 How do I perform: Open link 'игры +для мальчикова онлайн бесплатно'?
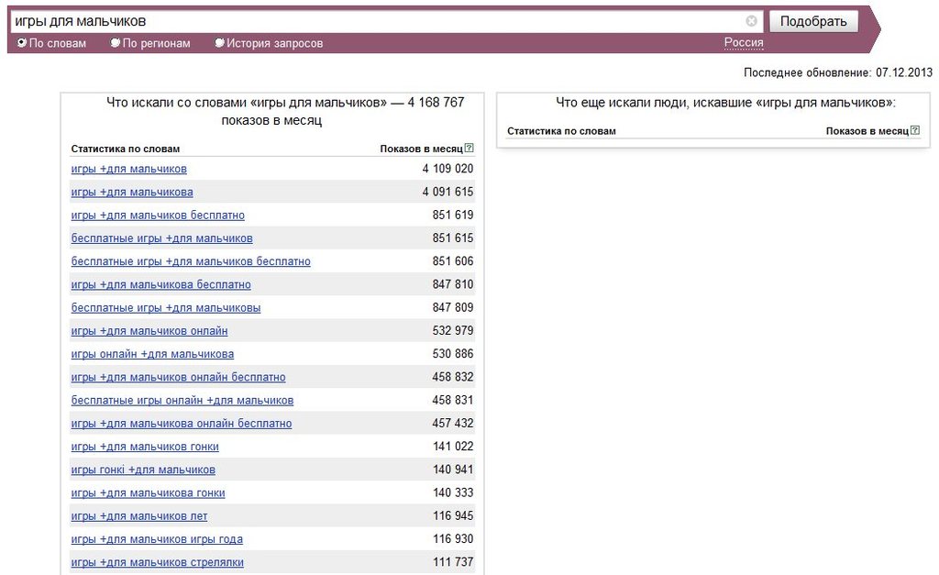tap(182, 424)
